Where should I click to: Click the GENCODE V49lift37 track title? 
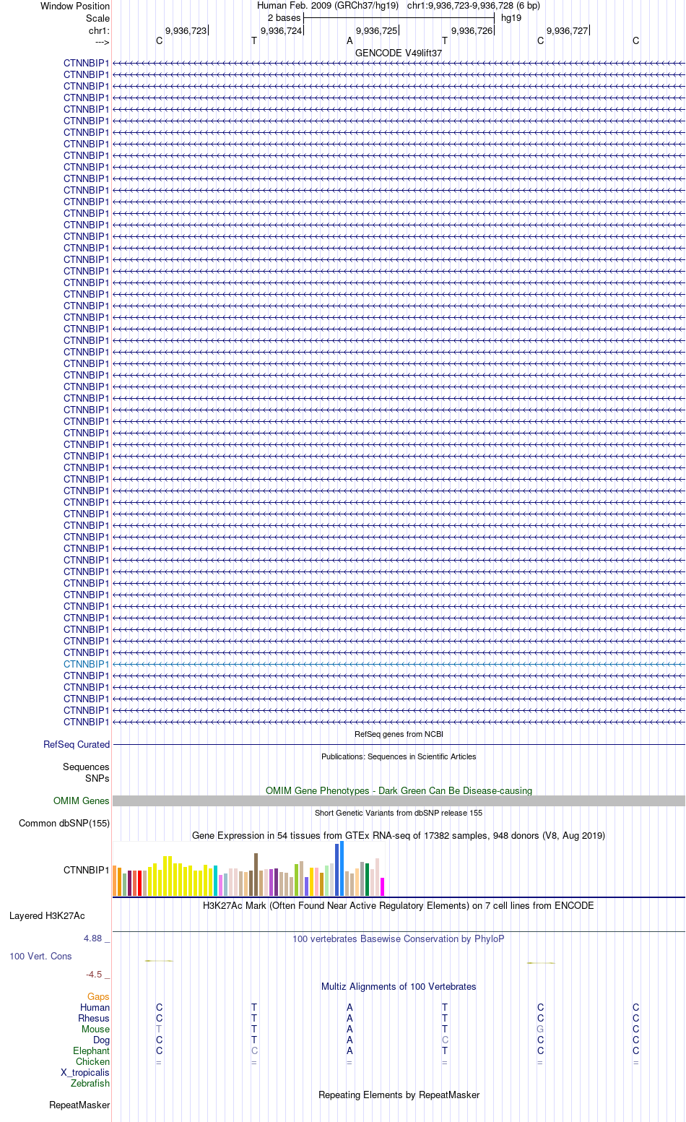pyautogui.click(x=399, y=53)
